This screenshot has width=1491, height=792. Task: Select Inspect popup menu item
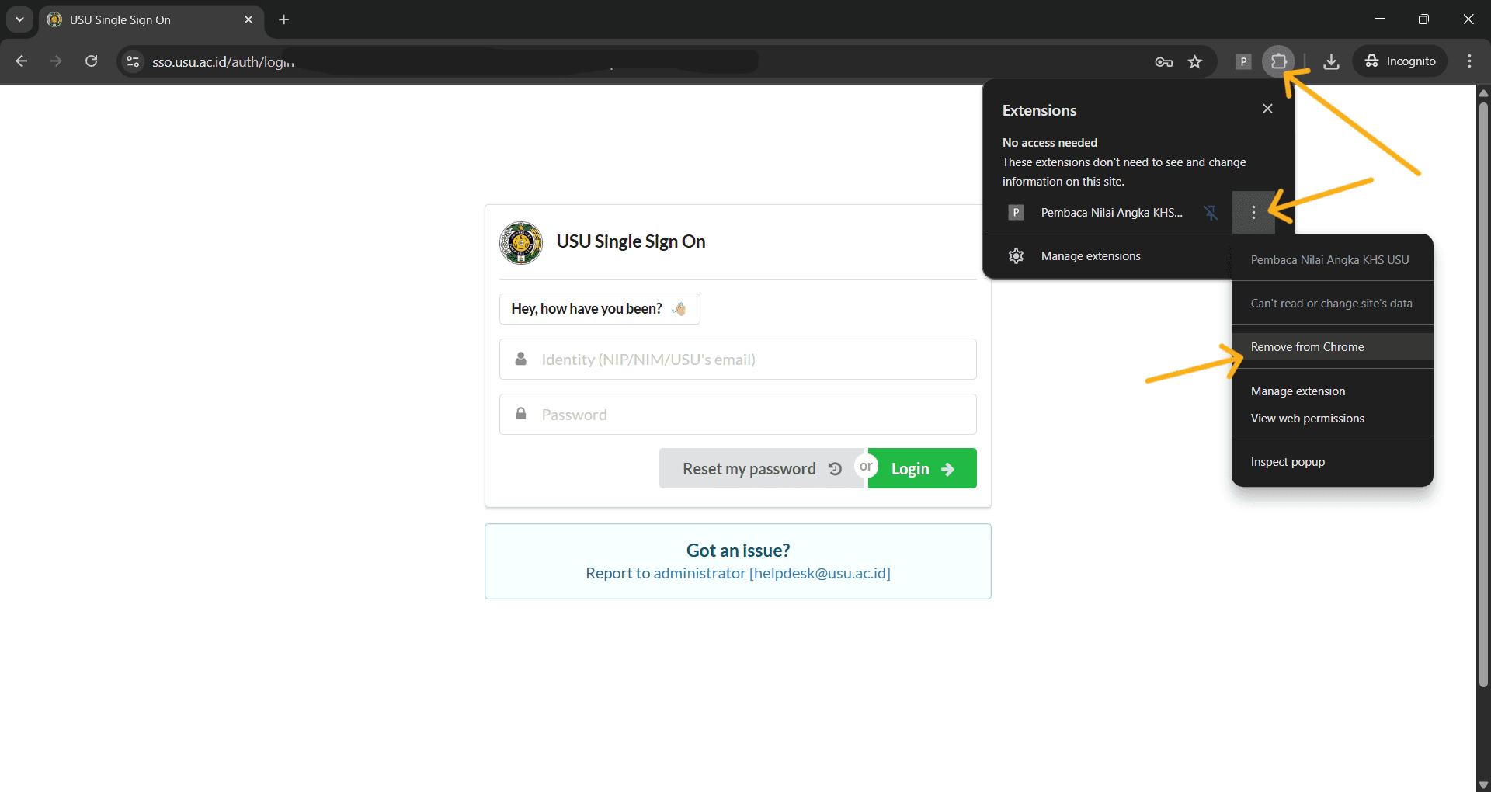tap(1333, 462)
